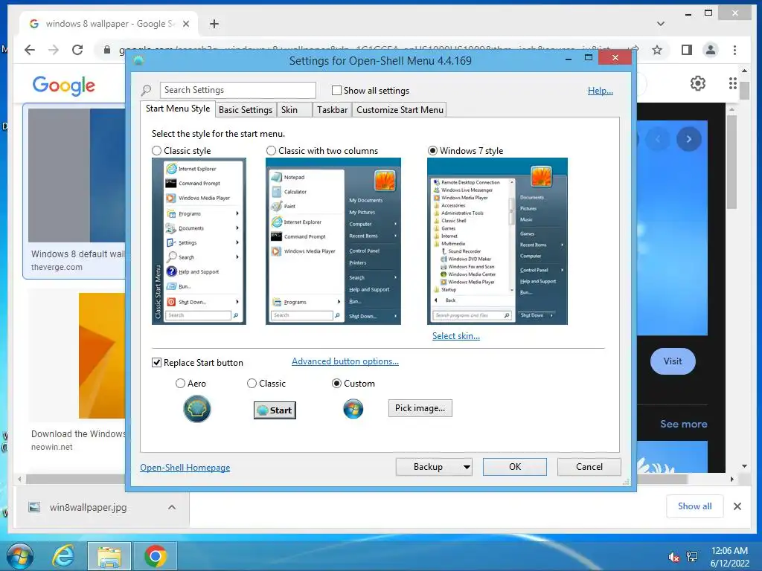Click the OK button
The image size is (762, 571).
coord(515,467)
